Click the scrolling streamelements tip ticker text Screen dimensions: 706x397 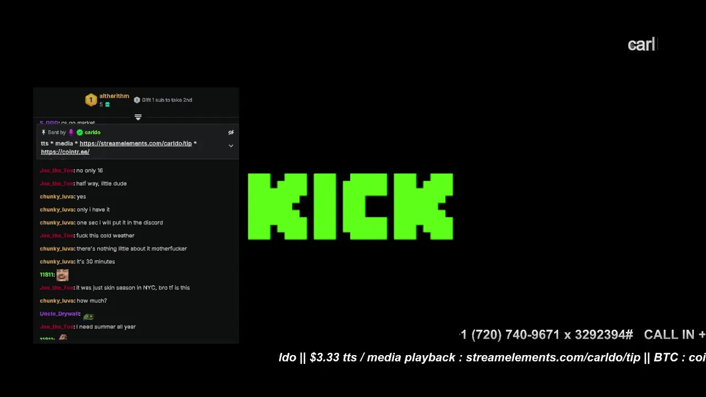tap(492, 358)
